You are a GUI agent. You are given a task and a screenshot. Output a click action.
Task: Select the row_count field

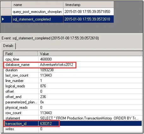pos(13,113)
